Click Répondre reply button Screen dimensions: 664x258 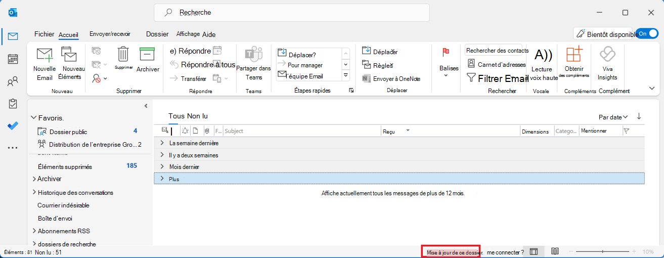(x=190, y=51)
